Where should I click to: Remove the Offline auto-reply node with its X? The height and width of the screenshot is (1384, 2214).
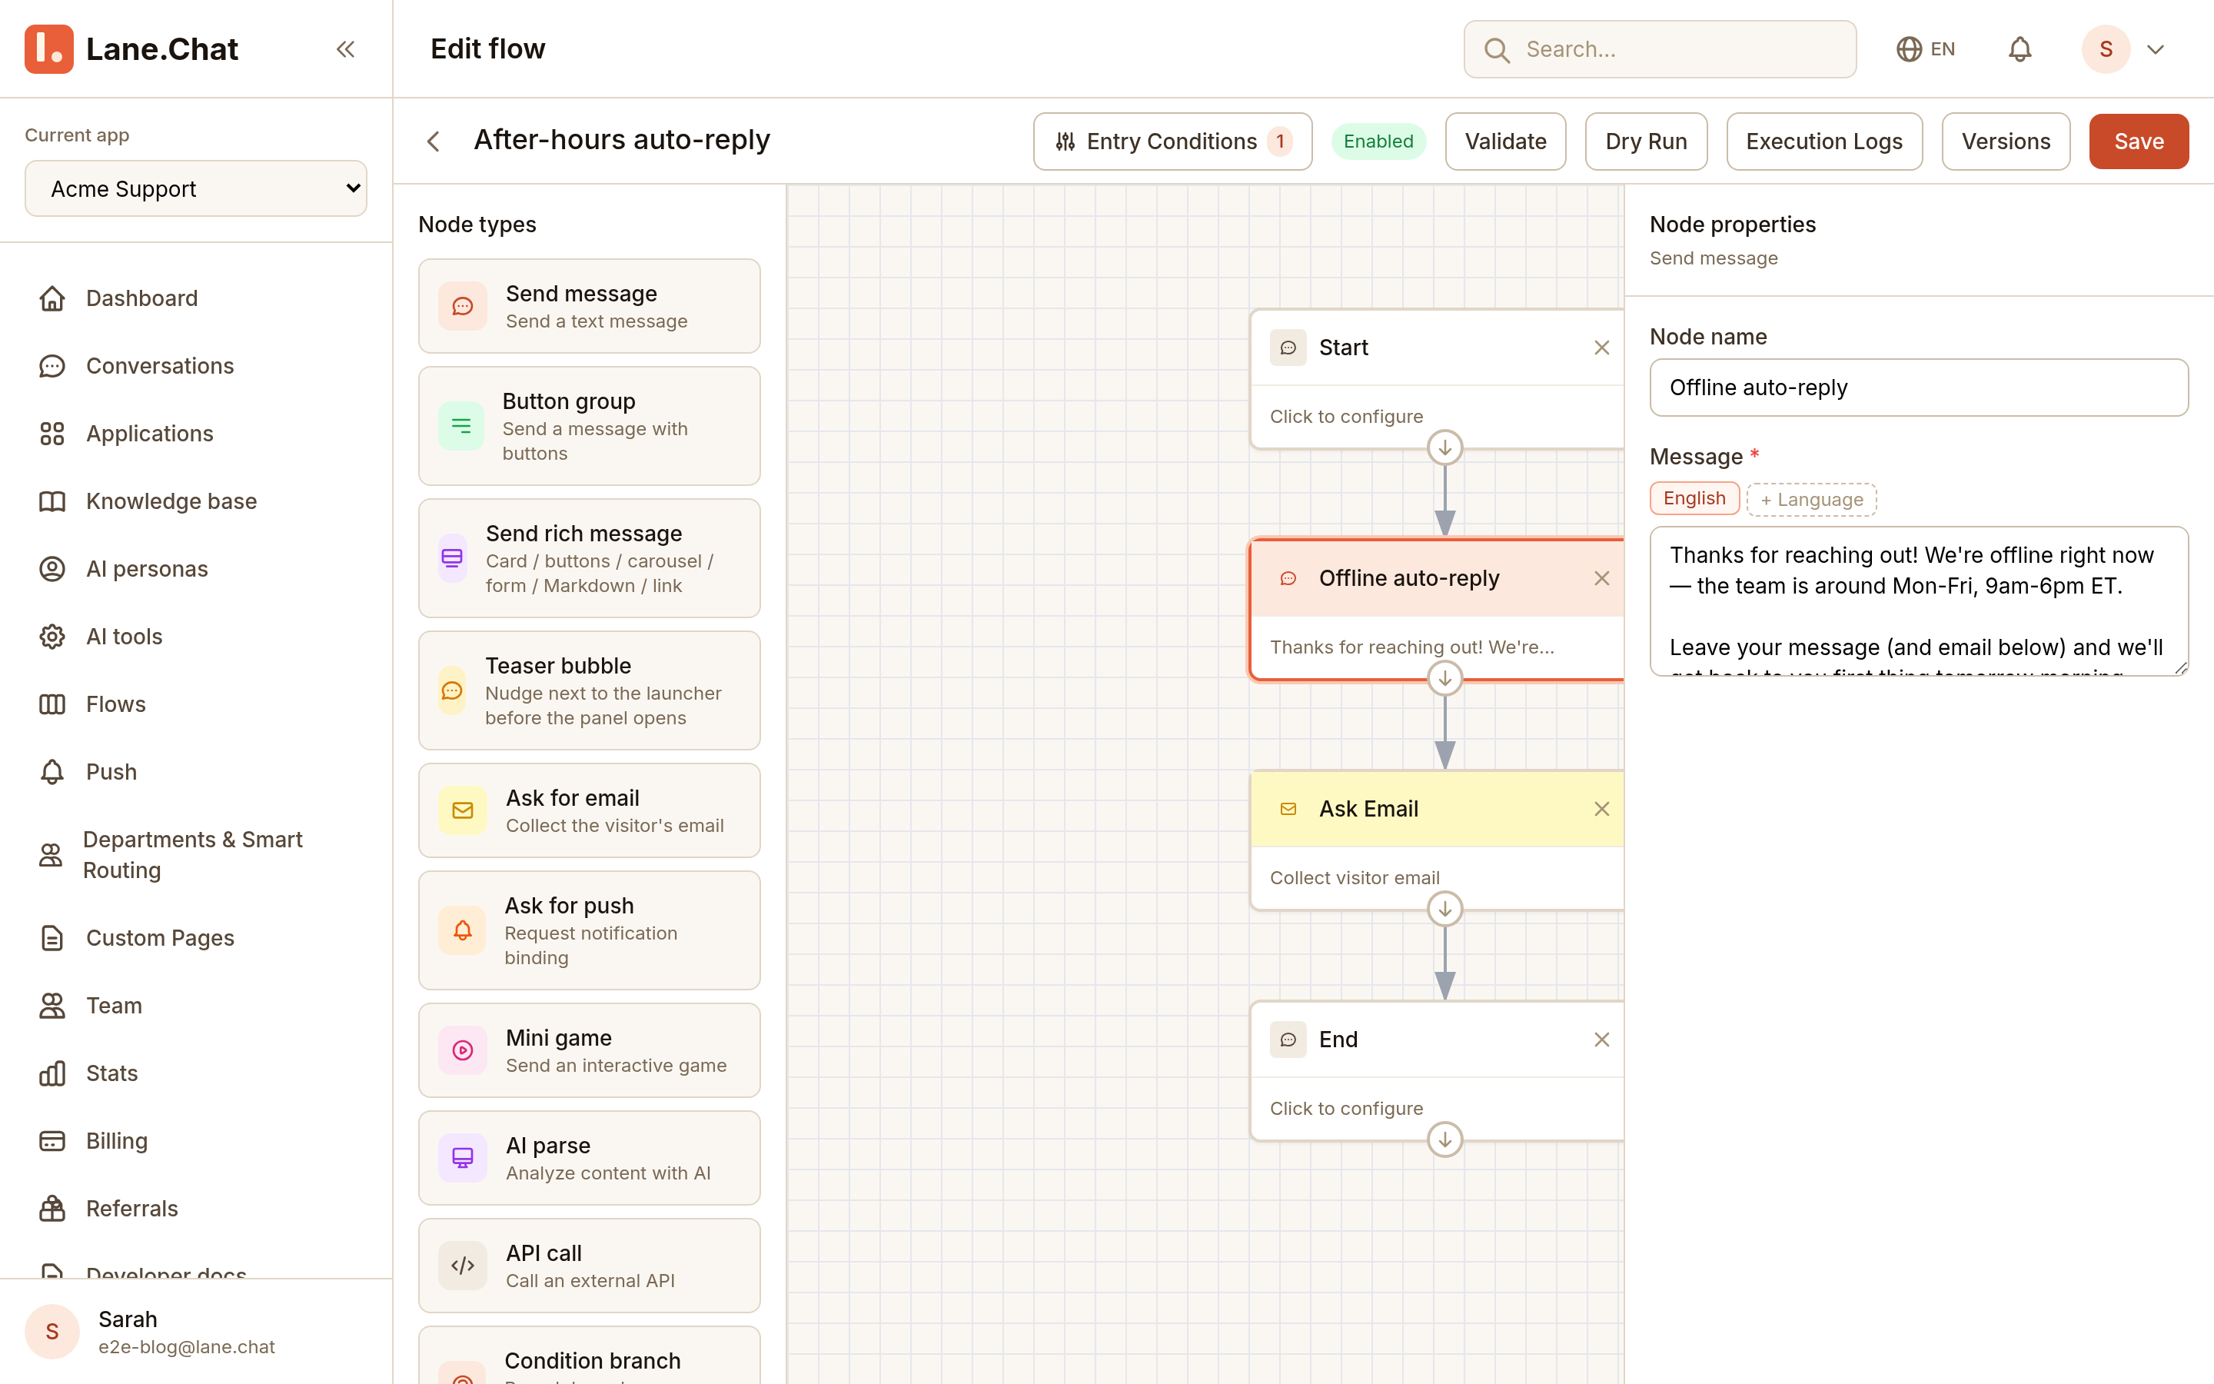tap(1601, 578)
